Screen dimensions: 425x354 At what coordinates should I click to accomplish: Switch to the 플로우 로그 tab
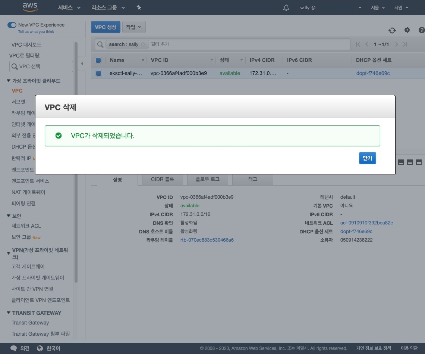pos(208,179)
